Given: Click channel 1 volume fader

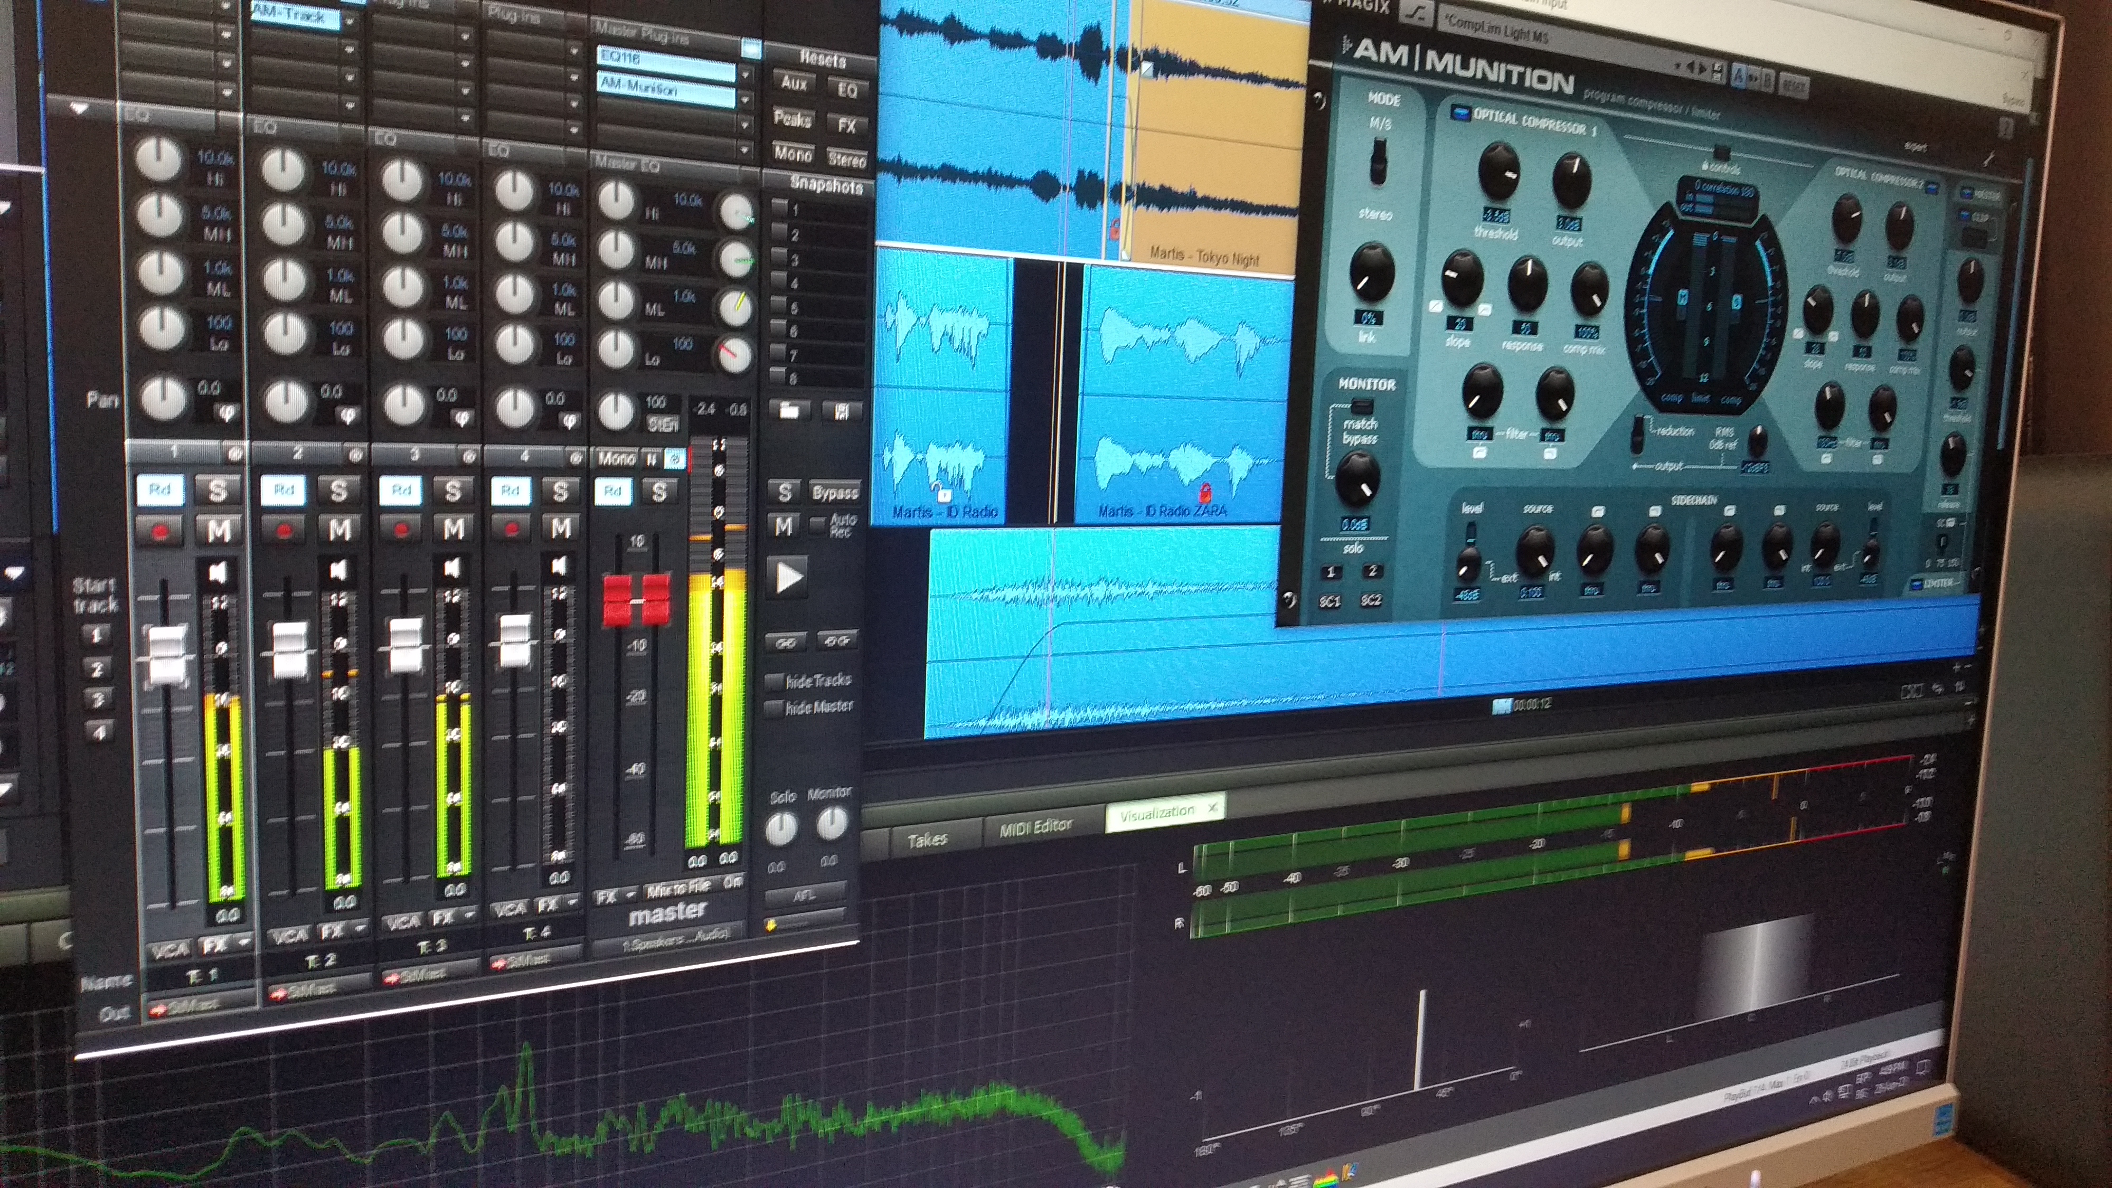Looking at the screenshot, I should tap(166, 654).
